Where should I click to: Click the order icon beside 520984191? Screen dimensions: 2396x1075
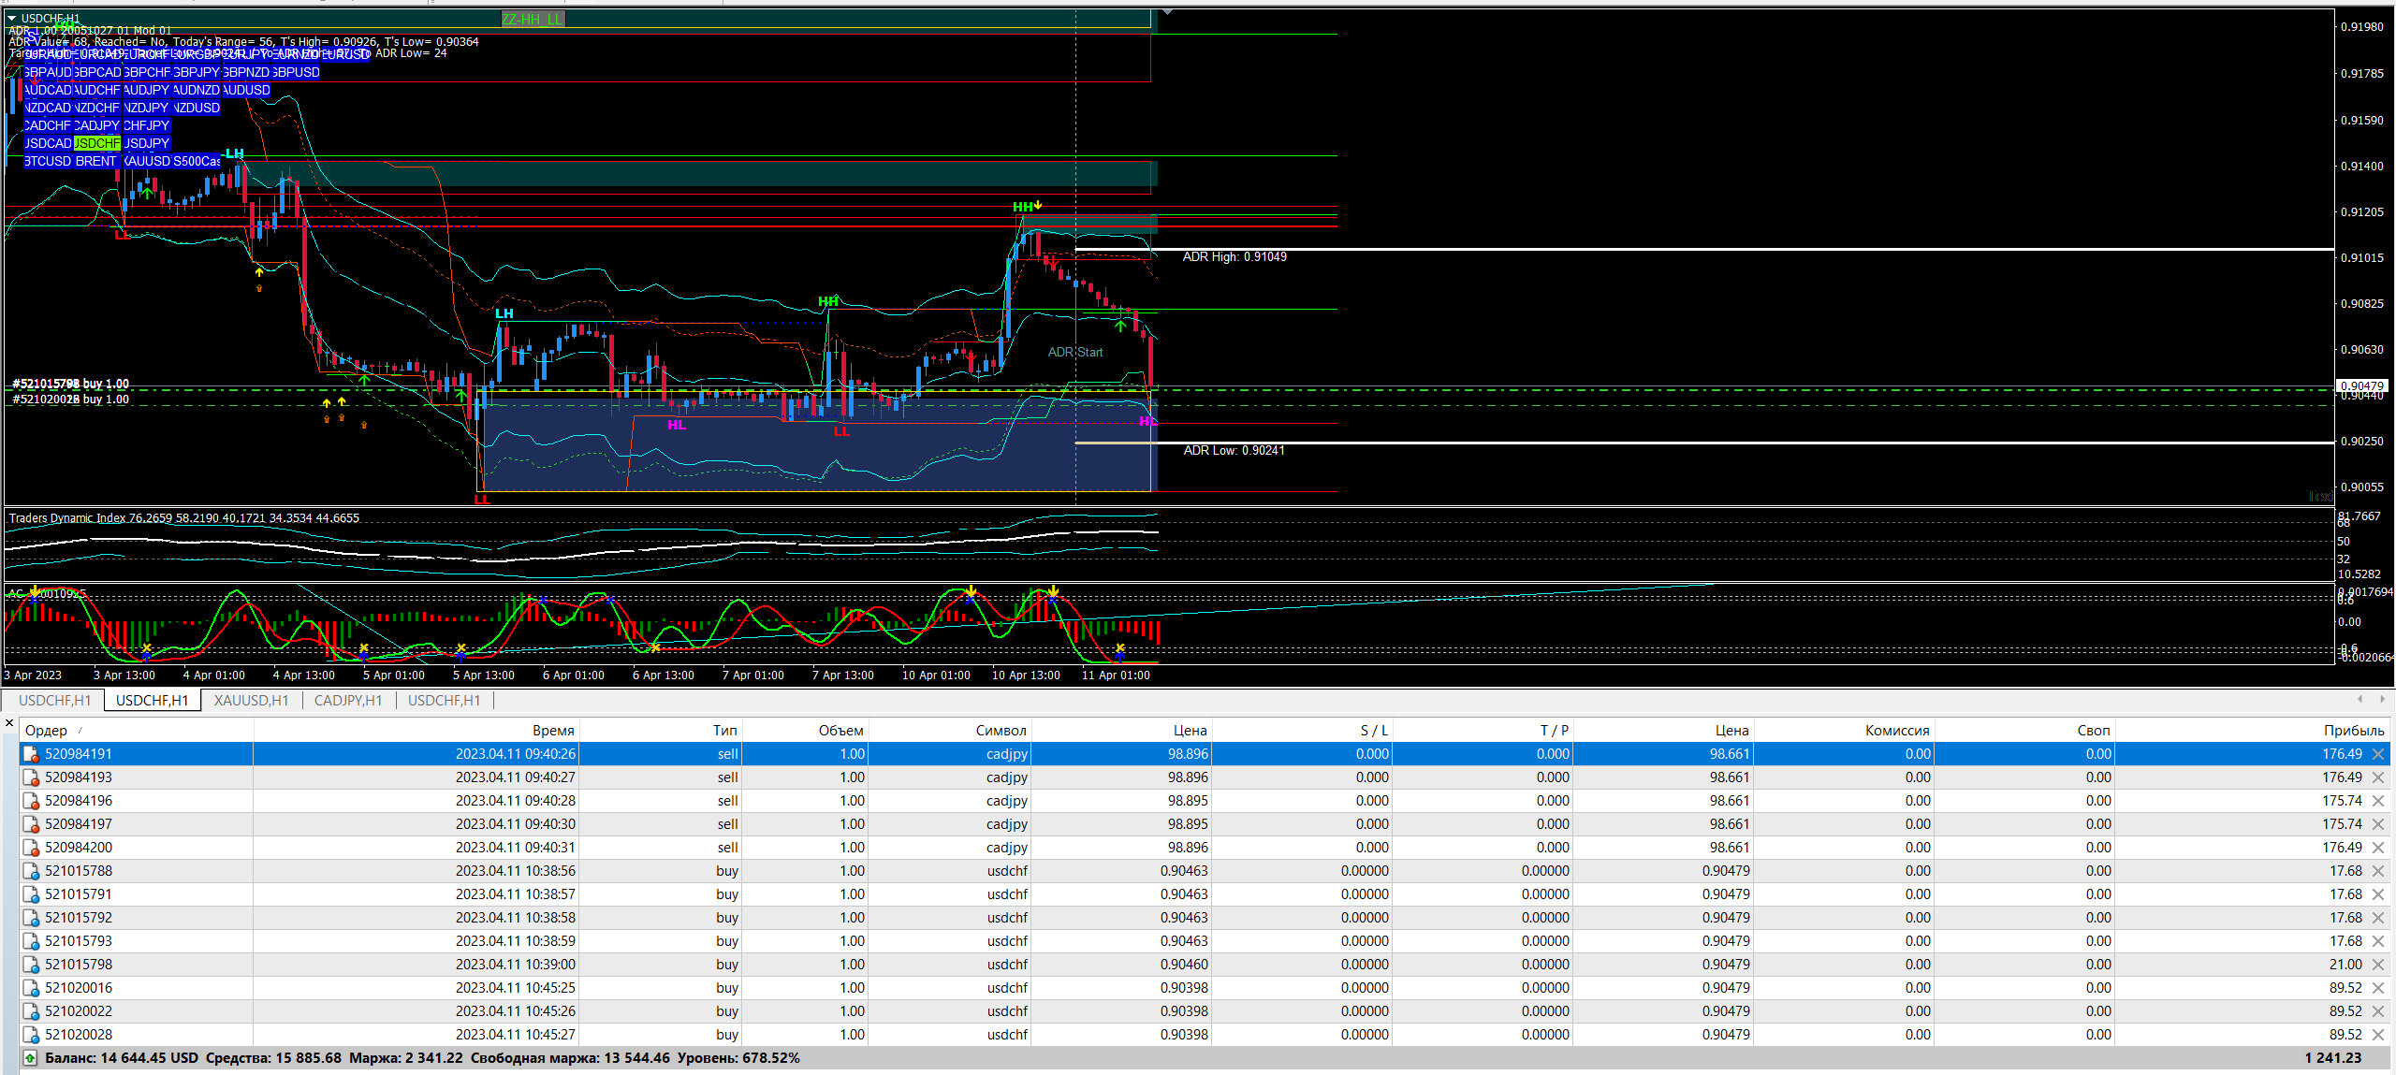31,754
